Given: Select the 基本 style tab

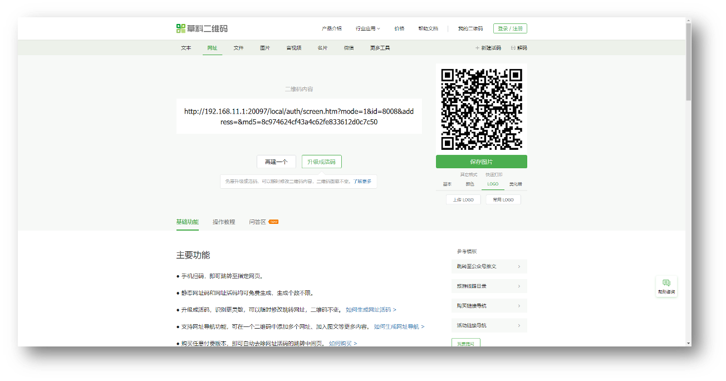Looking at the screenshot, I should point(447,184).
